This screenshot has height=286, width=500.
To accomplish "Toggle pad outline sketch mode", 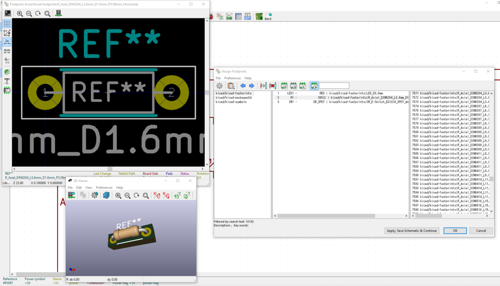I will (x=7, y=72).
